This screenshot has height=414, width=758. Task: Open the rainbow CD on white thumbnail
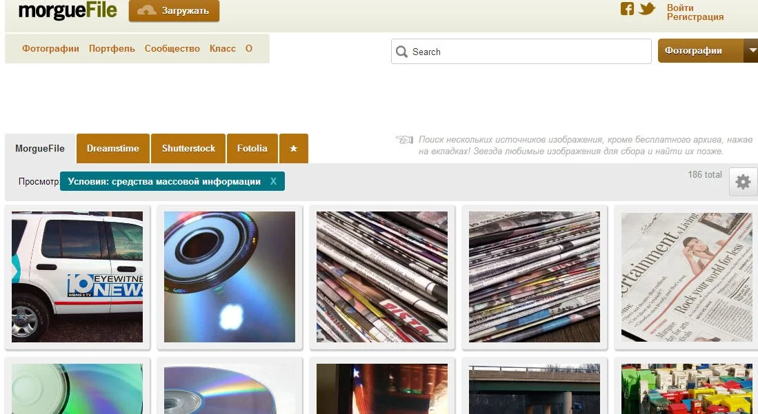[230, 389]
